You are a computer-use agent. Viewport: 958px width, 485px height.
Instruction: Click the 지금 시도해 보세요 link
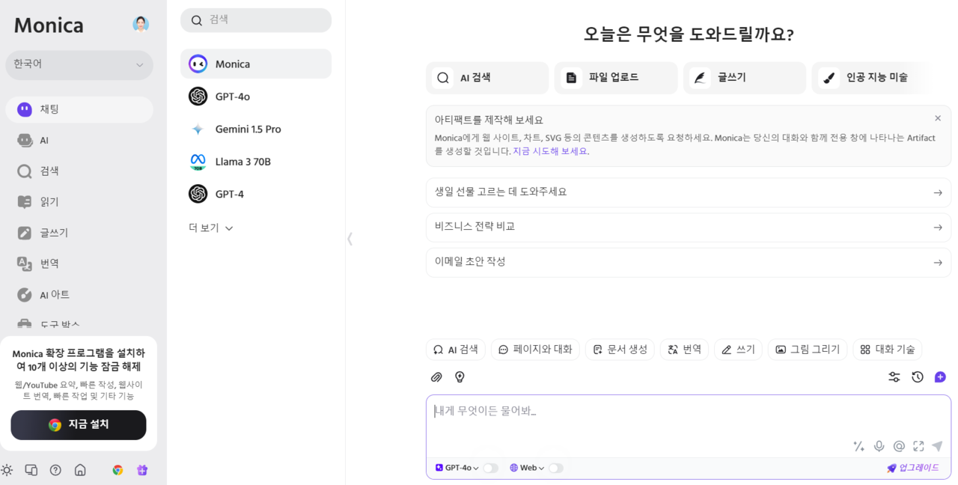(x=549, y=151)
